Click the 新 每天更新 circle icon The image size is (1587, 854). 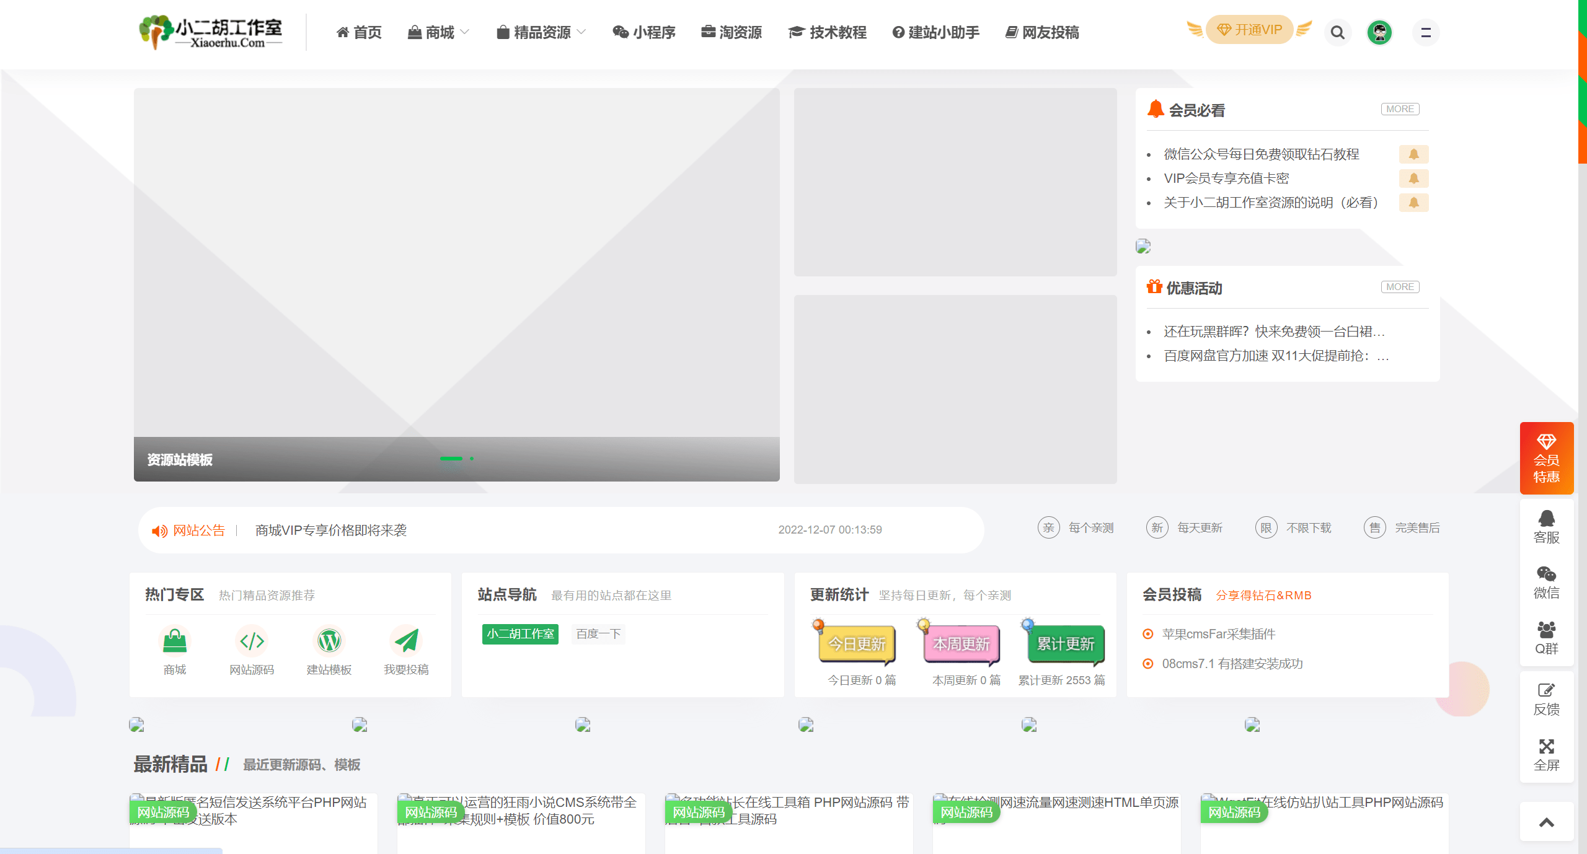coord(1157,528)
